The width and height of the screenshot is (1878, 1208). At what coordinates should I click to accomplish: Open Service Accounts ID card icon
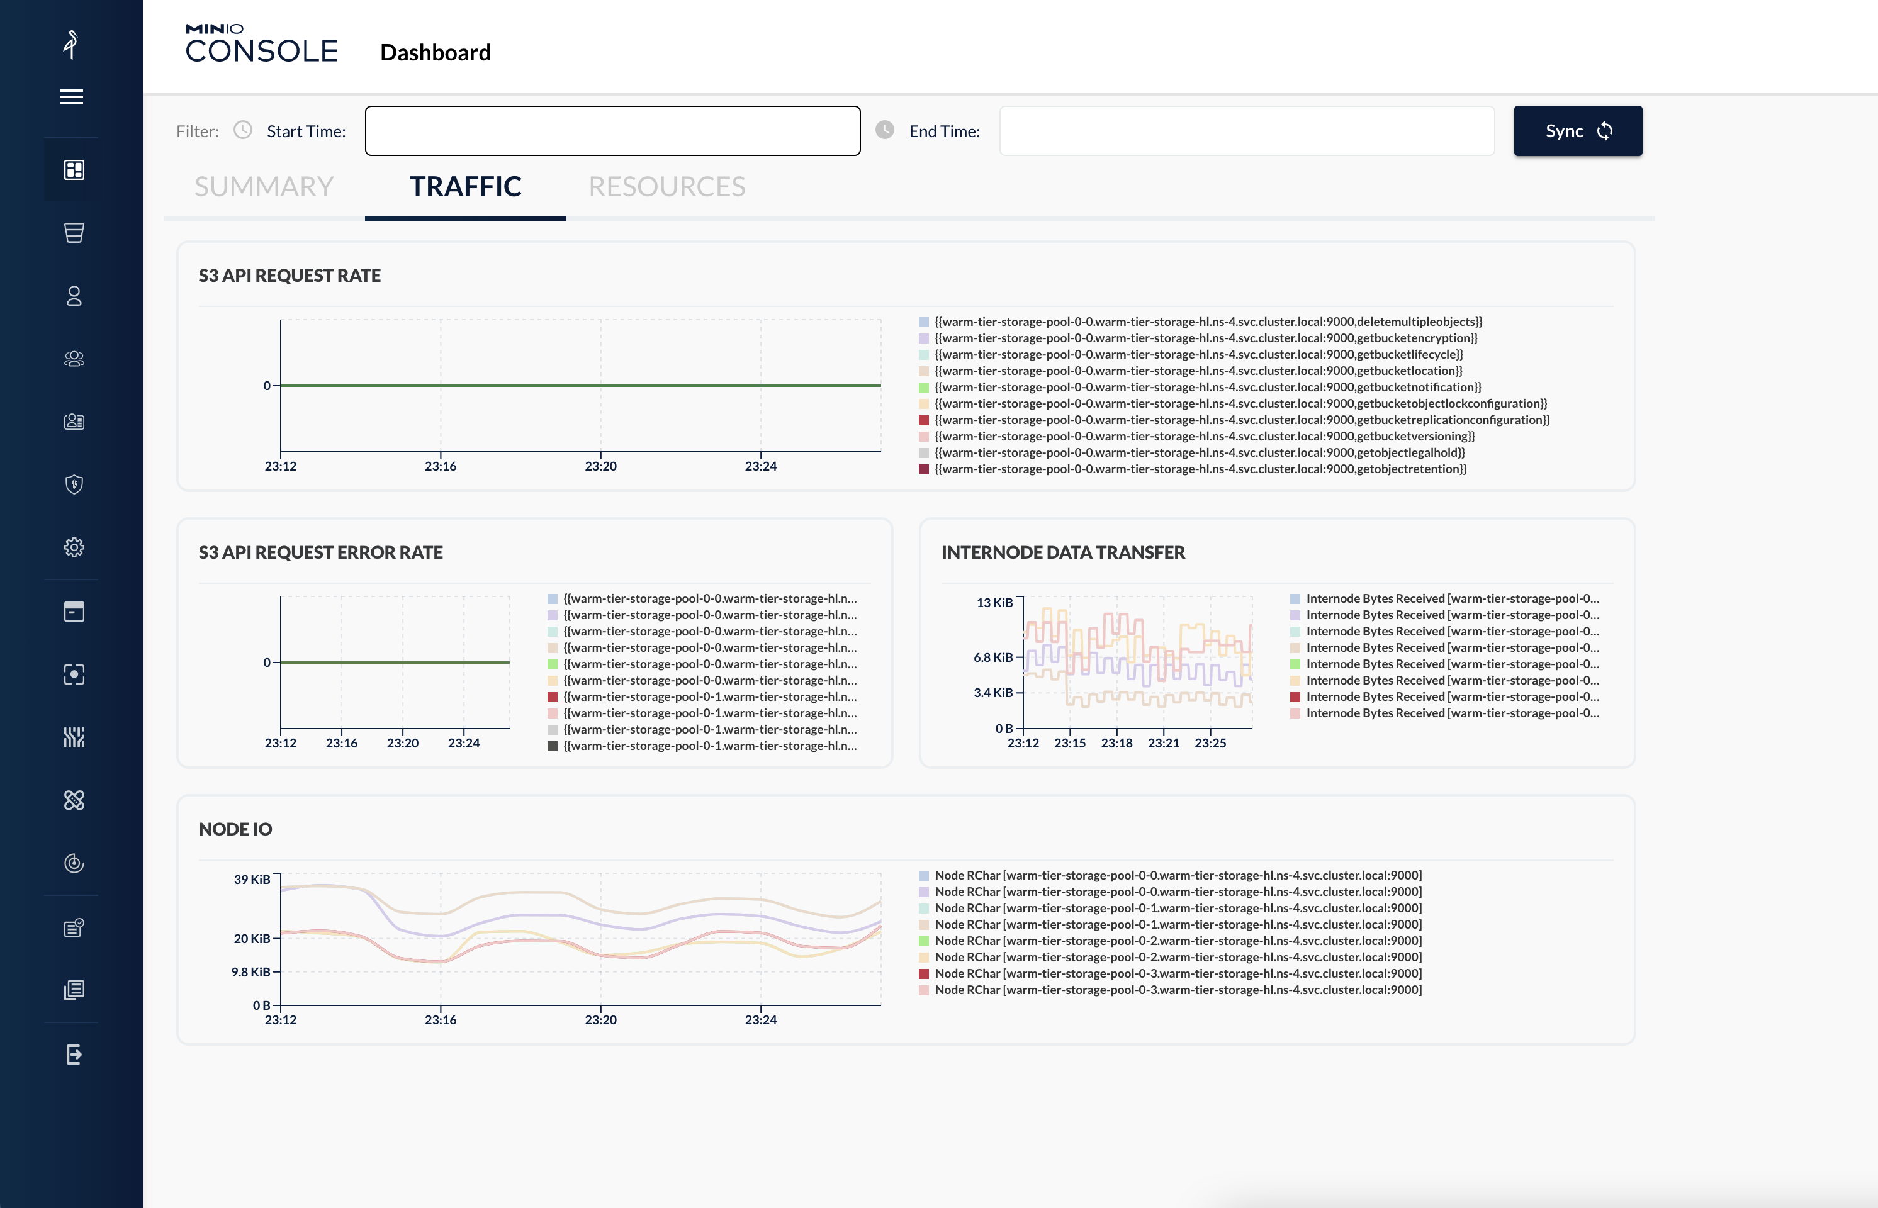tap(74, 422)
